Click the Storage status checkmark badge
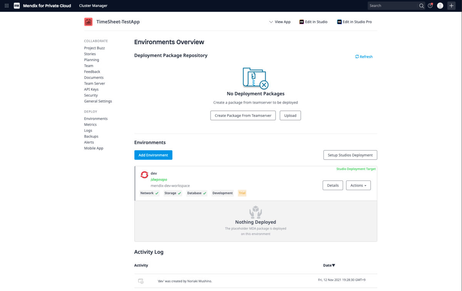The width and height of the screenshot is (462, 291). coord(173,193)
